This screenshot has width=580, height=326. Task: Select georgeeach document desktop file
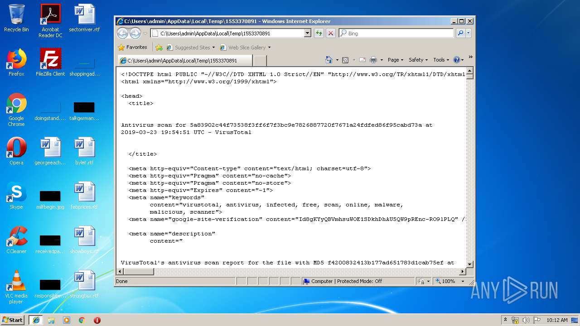tap(50, 151)
